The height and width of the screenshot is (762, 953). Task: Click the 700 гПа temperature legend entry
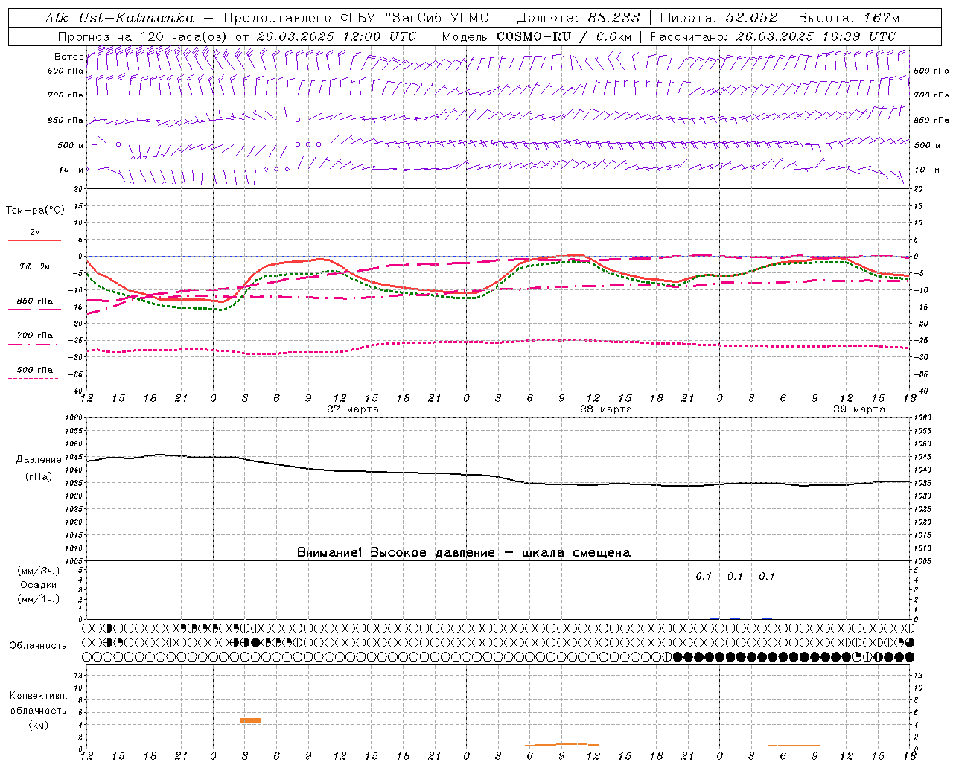click(x=35, y=335)
